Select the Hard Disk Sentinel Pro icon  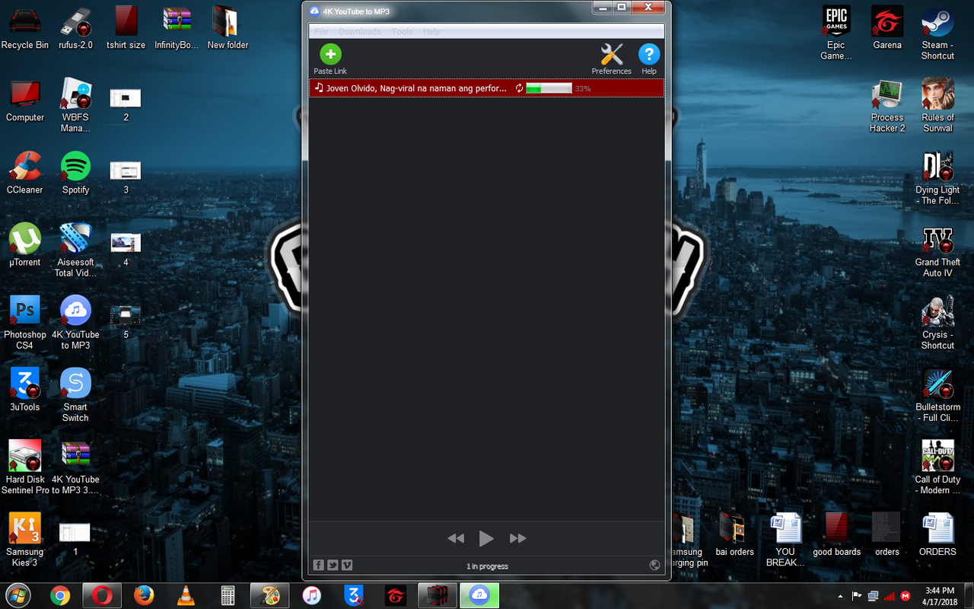25,467
